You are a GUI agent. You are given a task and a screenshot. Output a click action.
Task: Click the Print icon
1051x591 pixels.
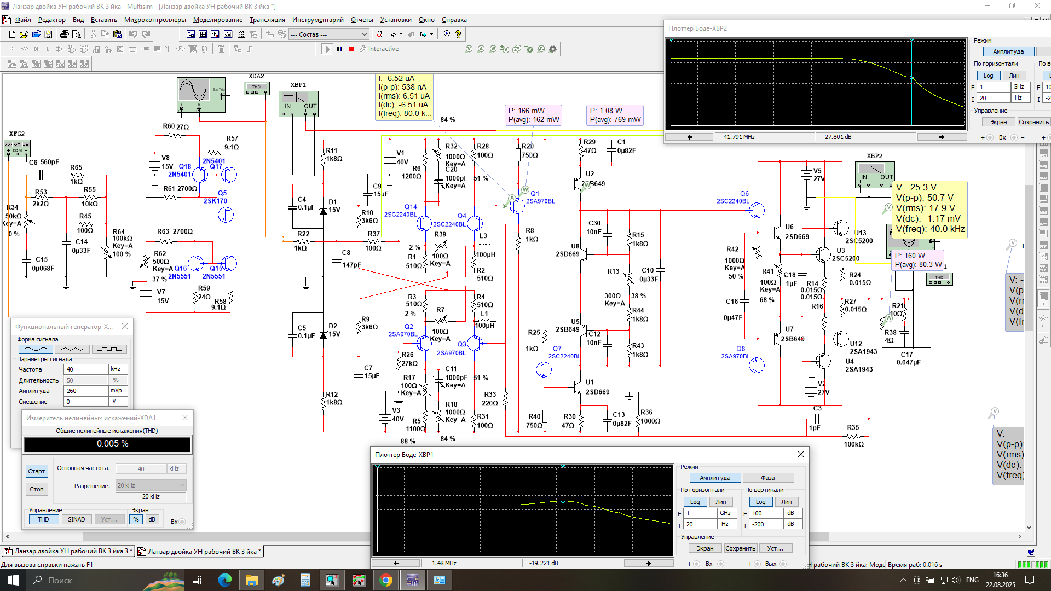point(64,34)
